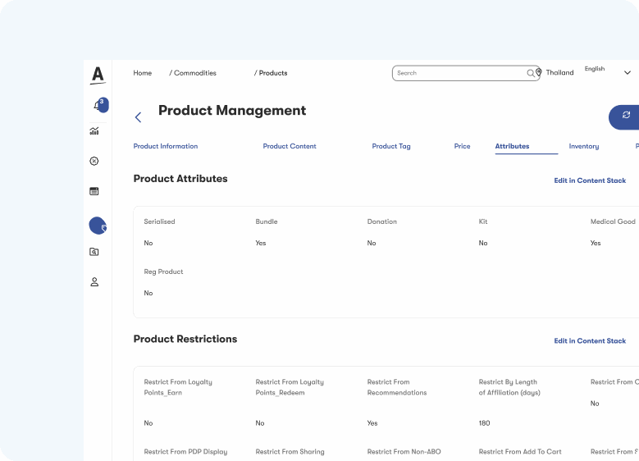The image size is (639, 461).
Task: Click Restrict From Sharing label
Action: (290, 452)
